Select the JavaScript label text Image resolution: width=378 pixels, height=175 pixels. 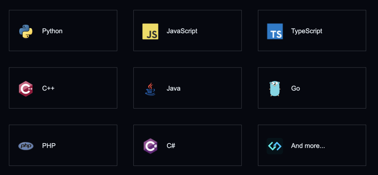click(182, 31)
